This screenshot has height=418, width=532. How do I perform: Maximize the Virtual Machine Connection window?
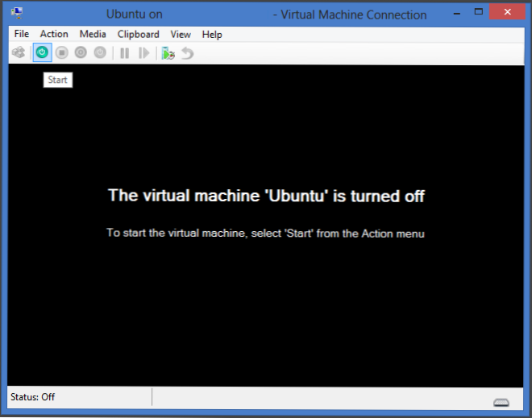coord(478,12)
